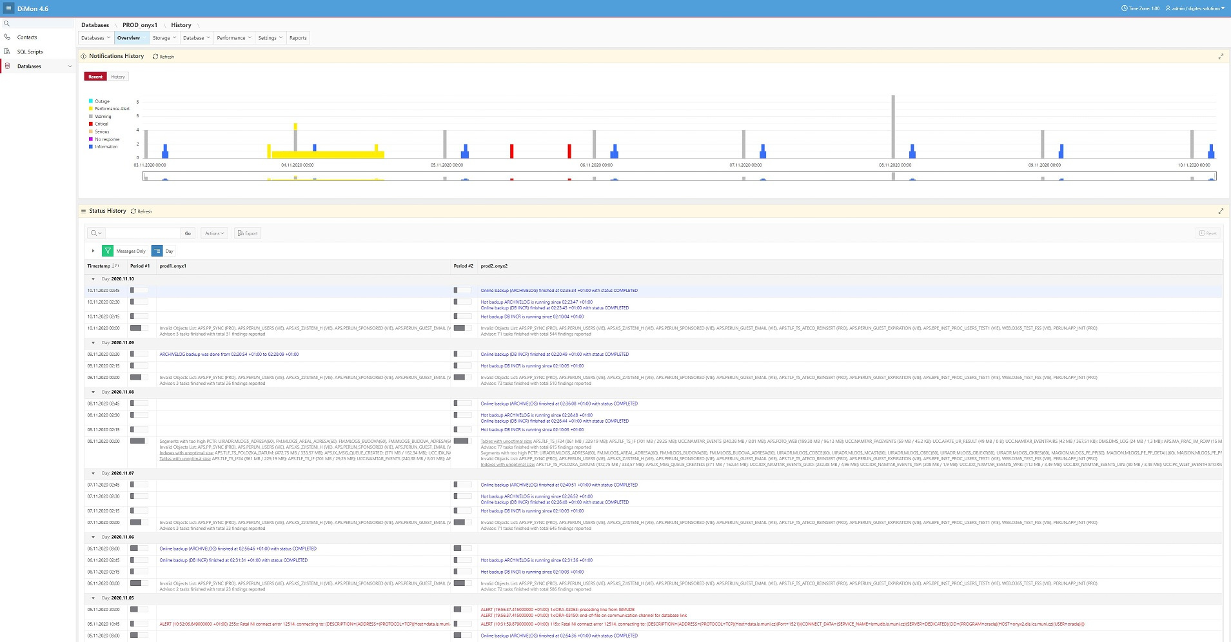The width and height of the screenshot is (1231, 642).
Task: Open the Actions dropdown menu
Action: 215,233
